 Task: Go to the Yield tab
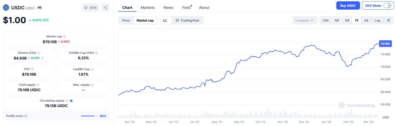pyautogui.click(x=186, y=8)
